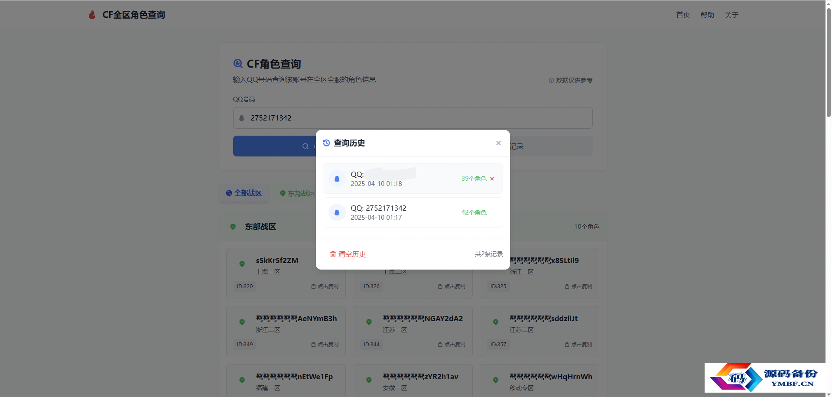The image size is (832, 397).
Task: Click the history 记录 button behind dialog
Action: click(x=551, y=146)
